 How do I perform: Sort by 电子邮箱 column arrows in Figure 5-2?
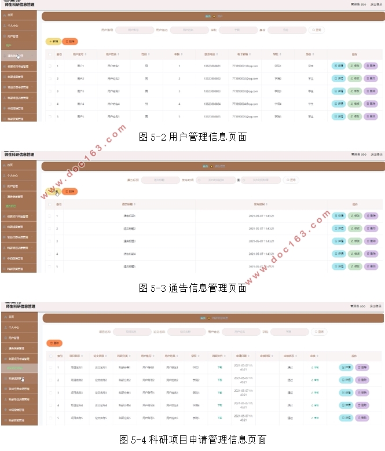click(250, 54)
